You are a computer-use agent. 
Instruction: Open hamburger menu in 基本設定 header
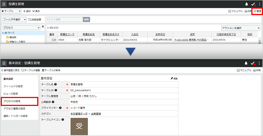coord(4,63)
